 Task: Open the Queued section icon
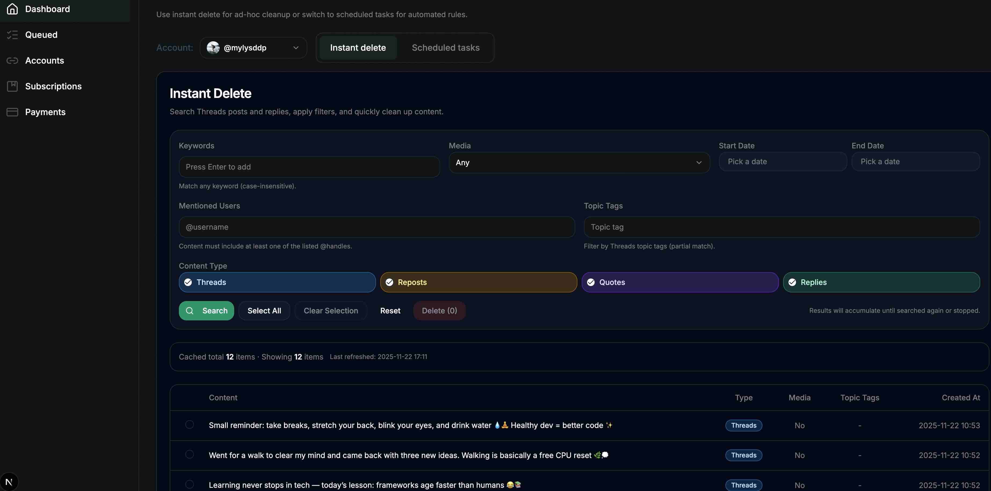[x=12, y=35]
